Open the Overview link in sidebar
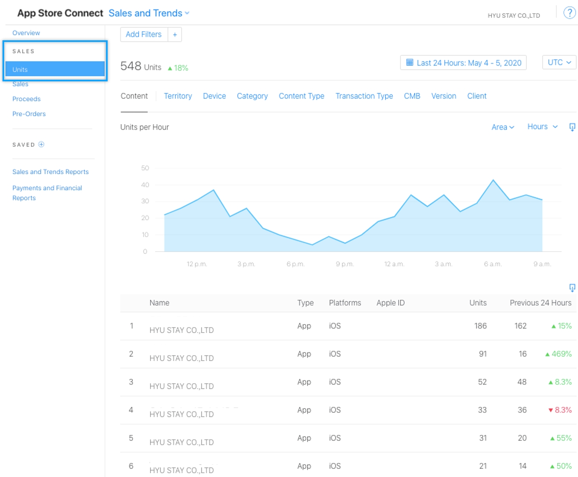 pos(26,33)
